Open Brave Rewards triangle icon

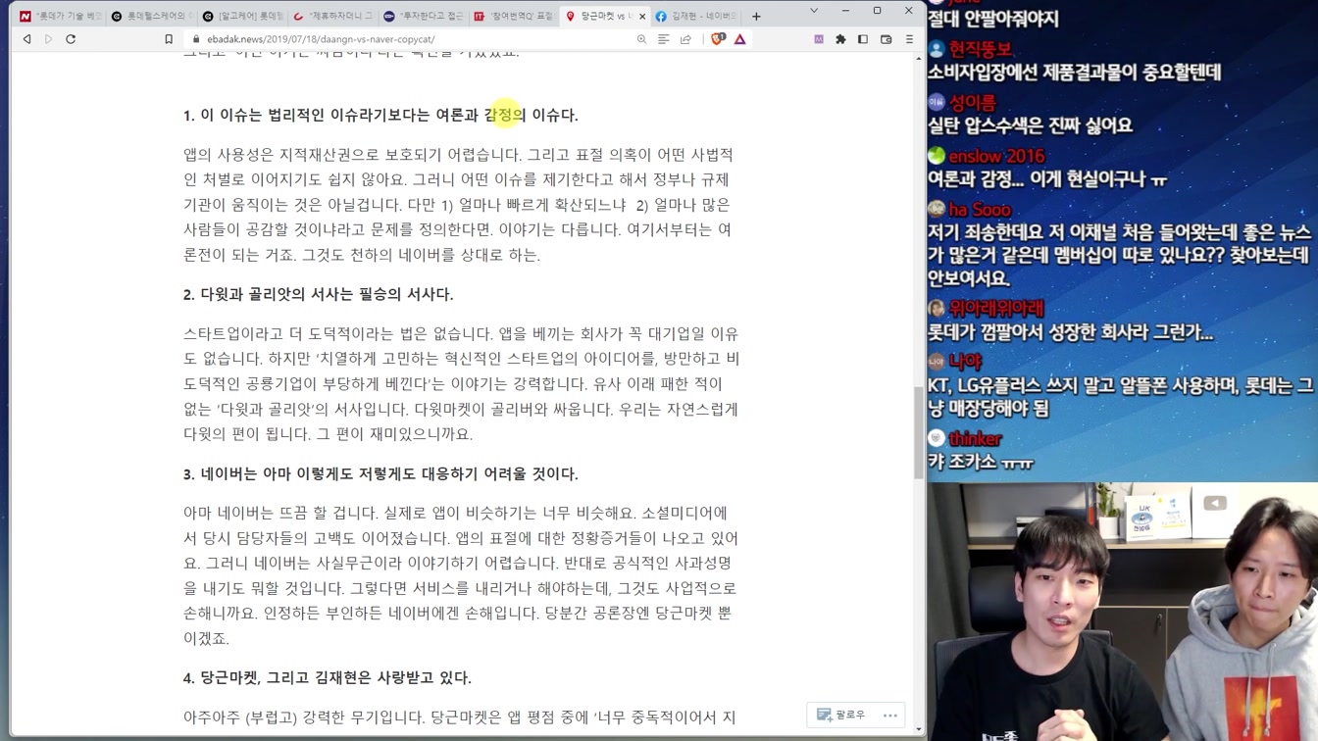tap(740, 39)
